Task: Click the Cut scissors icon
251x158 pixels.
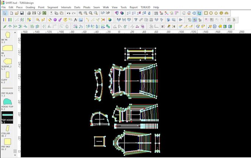Action: [x=51, y=13]
